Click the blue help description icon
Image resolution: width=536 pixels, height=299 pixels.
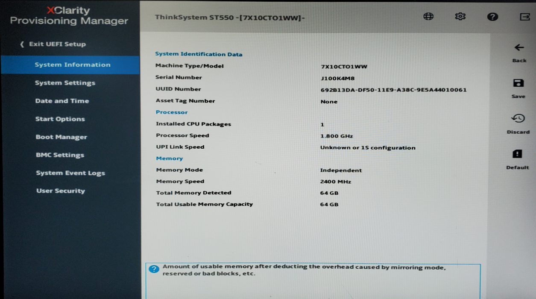point(154,269)
